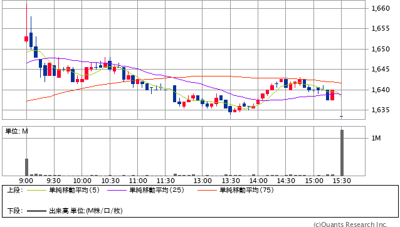Screen dimensions: 400x227
Task: Click the purple line swatch for 25-period average
Action: pyautogui.click(x=117, y=190)
